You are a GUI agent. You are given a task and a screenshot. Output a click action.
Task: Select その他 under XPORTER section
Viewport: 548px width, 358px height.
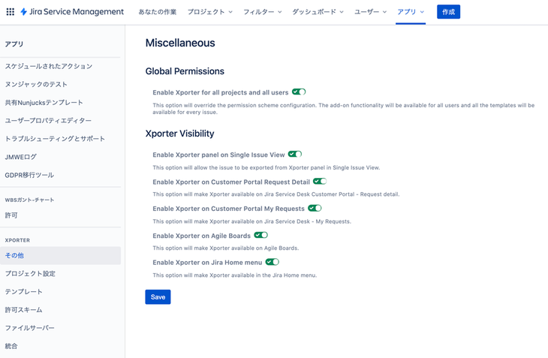(61, 256)
